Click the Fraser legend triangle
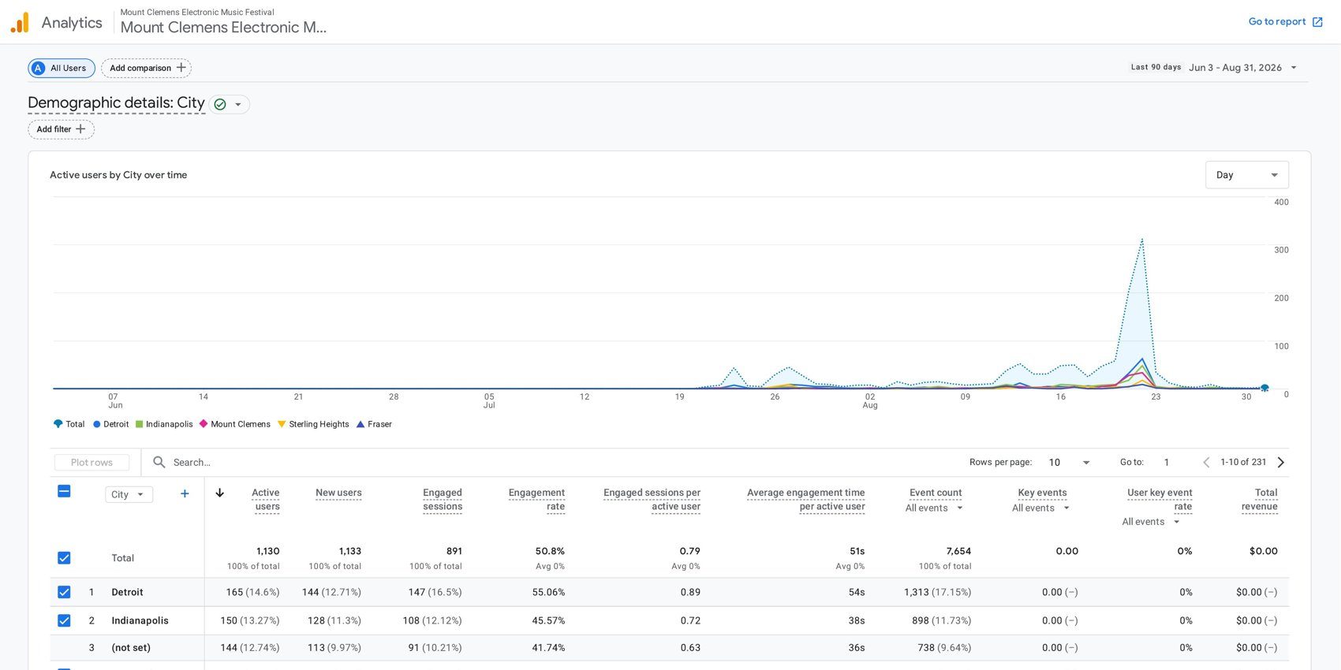 tap(360, 424)
